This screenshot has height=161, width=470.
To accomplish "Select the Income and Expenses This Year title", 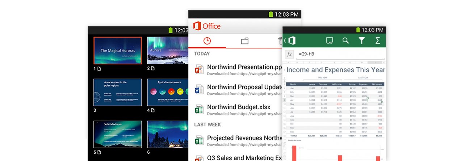I will (336, 69).
